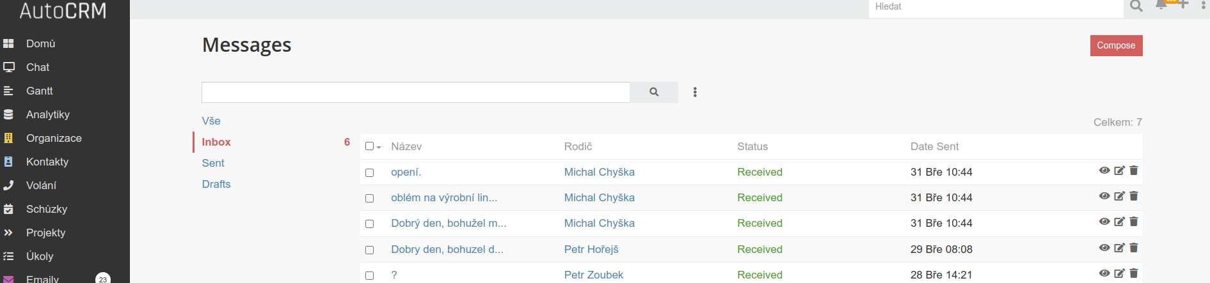Open the notifications bell in the top bar
The height and width of the screenshot is (283, 1210).
click(1161, 5)
